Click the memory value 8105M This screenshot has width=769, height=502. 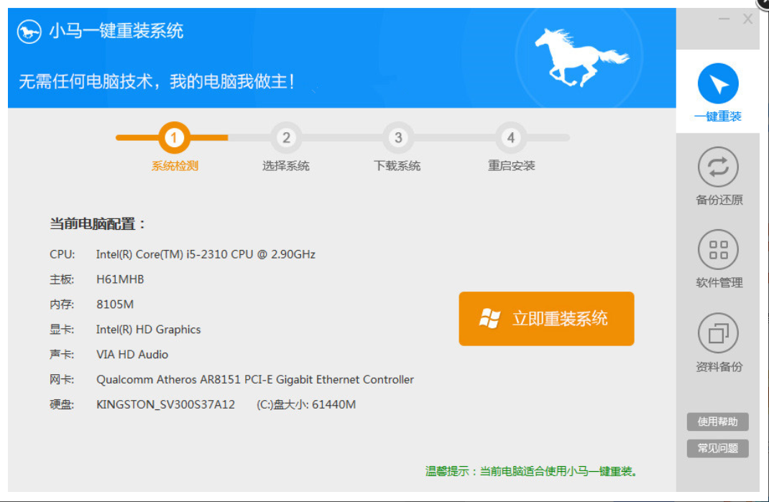pyautogui.click(x=115, y=305)
